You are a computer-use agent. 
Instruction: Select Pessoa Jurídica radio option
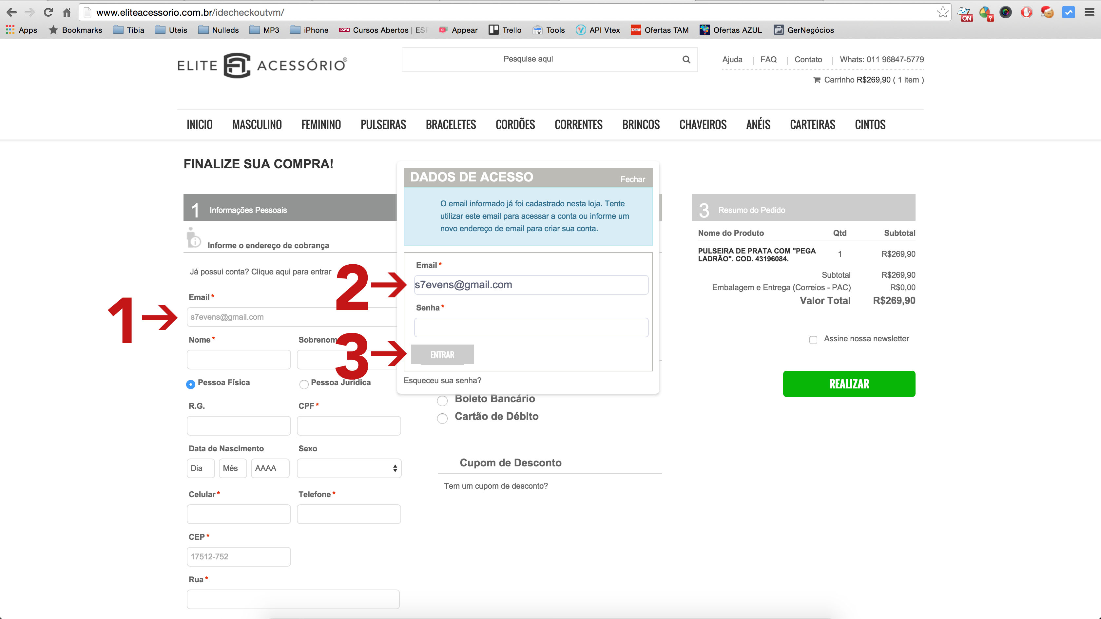tap(304, 384)
